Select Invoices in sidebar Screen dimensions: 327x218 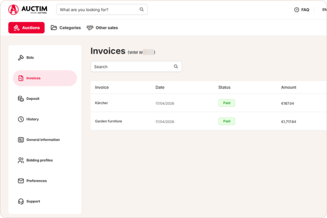pos(45,78)
